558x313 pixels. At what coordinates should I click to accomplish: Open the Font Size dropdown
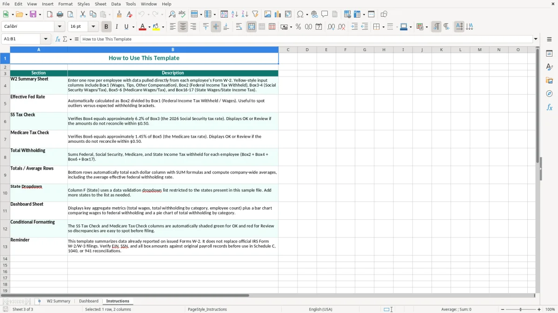93,27
